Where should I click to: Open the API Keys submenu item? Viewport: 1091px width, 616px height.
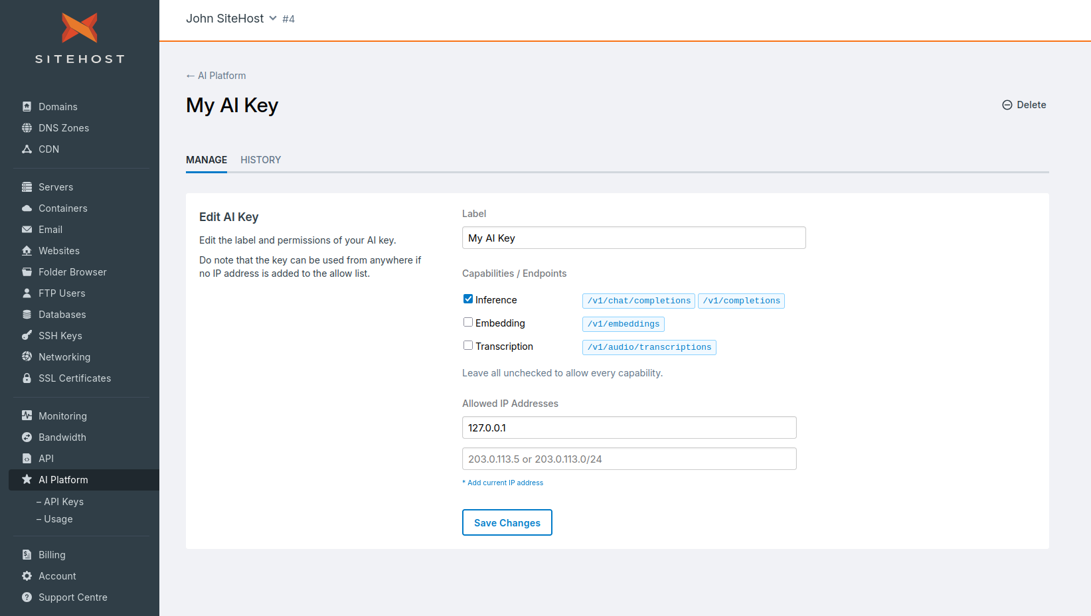(x=60, y=502)
